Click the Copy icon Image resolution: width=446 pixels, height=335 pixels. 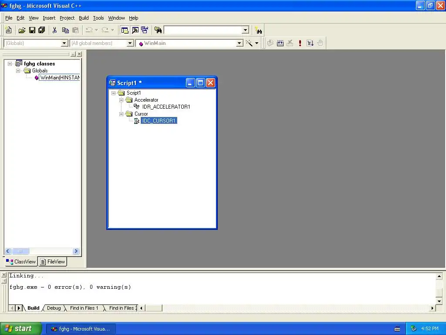65,30
